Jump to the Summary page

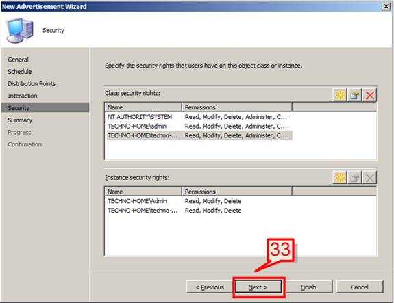tap(20, 120)
